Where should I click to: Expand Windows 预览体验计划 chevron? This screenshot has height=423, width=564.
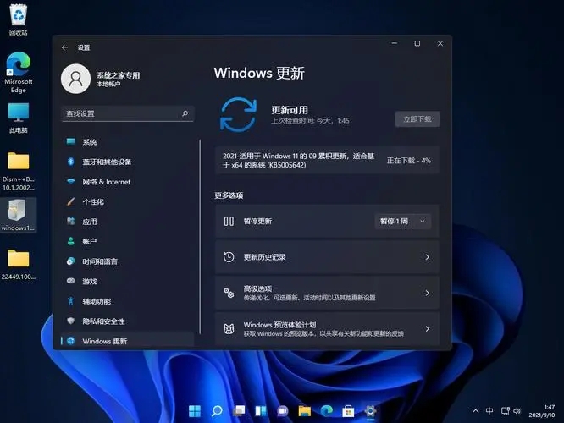[427, 329]
